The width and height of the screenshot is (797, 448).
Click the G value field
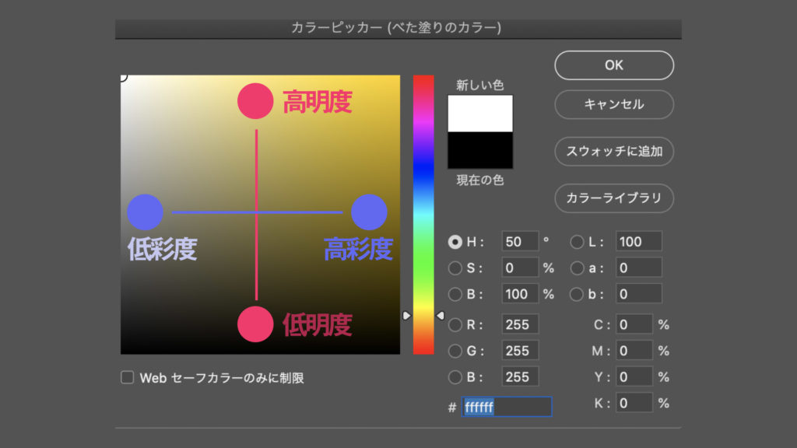click(520, 351)
